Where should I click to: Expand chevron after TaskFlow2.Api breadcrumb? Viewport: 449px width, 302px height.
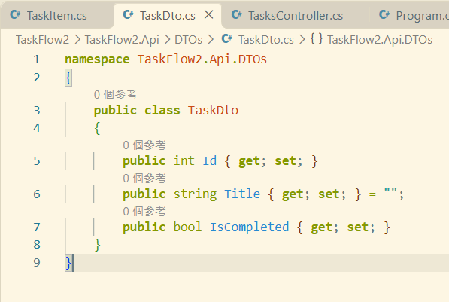click(x=167, y=40)
